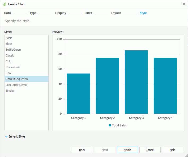This screenshot has height=157, width=188.
Task: Select the Layout step
Action: [x=116, y=13]
